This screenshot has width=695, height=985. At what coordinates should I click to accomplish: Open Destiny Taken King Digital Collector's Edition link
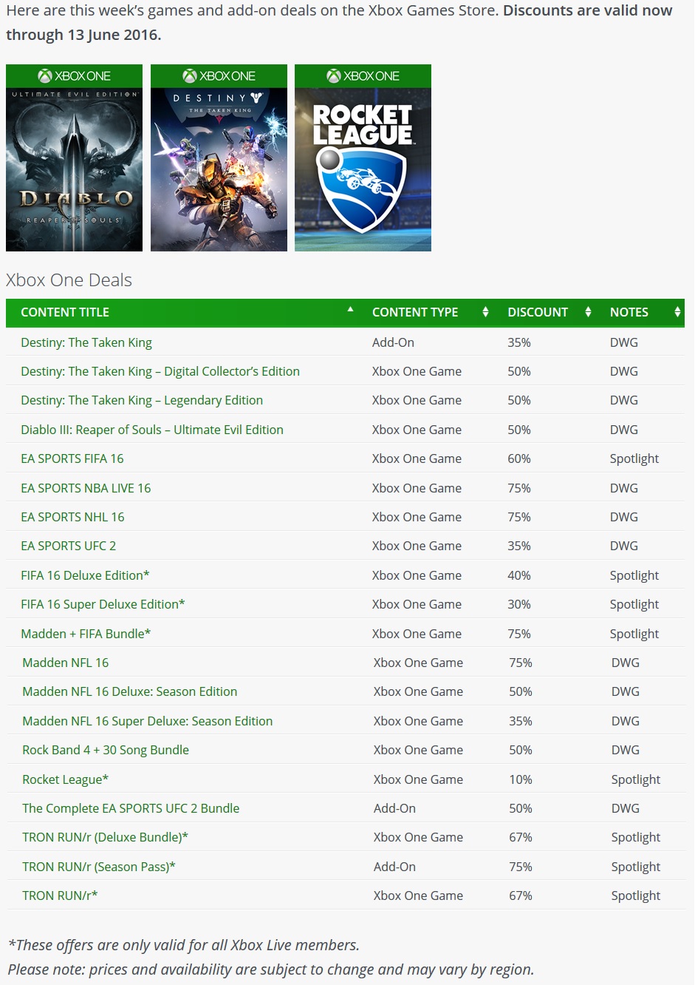[x=160, y=371]
